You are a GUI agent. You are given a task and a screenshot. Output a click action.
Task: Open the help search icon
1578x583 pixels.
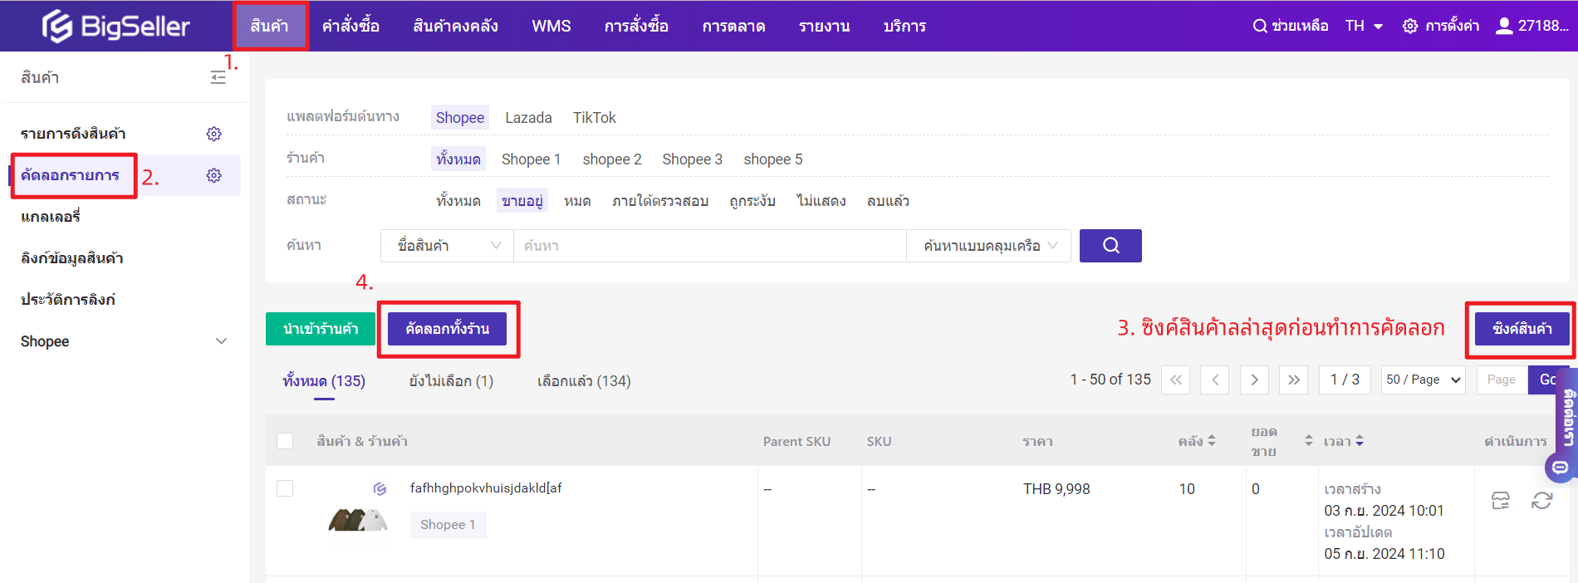tap(1260, 26)
